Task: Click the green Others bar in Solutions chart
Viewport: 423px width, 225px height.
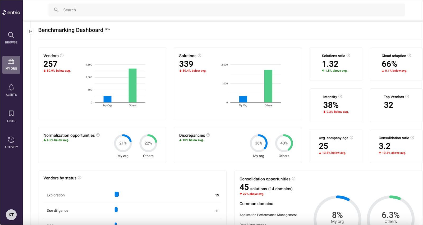Action: tap(268, 86)
